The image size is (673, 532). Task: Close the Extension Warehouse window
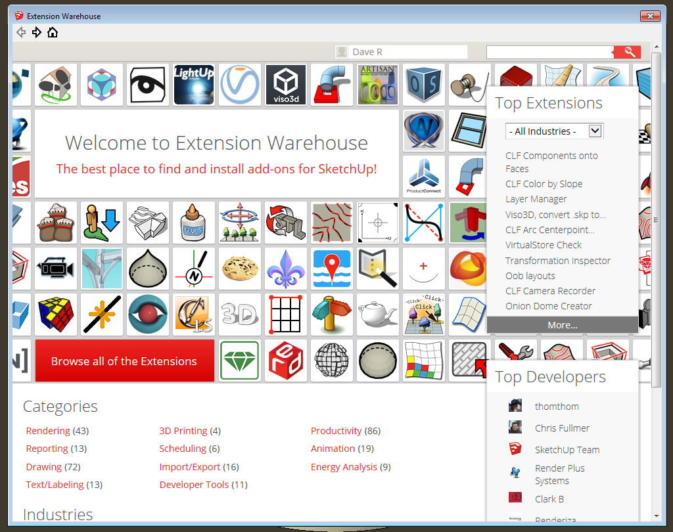(x=650, y=16)
